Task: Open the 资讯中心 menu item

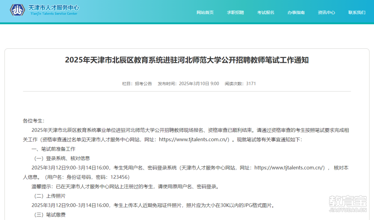Action: [x=326, y=12]
